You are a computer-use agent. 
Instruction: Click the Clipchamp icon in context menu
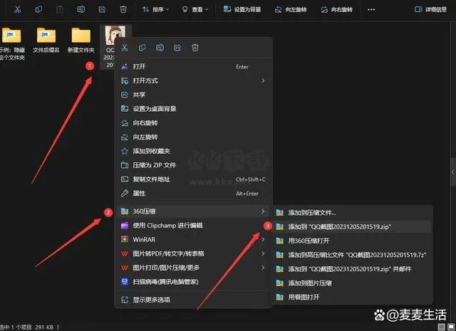point(125,226)
